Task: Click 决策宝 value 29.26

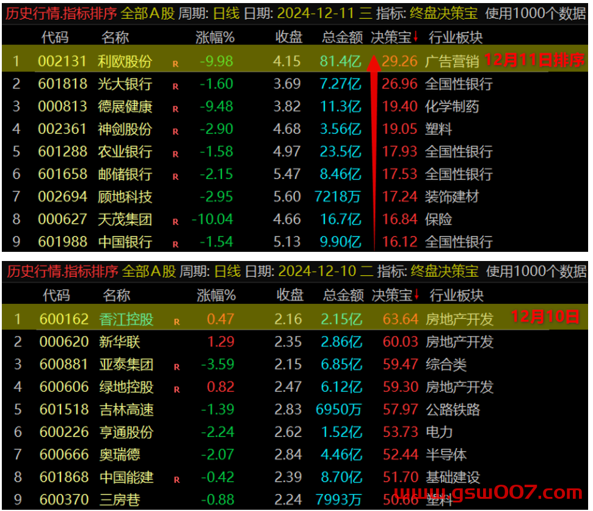Action: 399,61
